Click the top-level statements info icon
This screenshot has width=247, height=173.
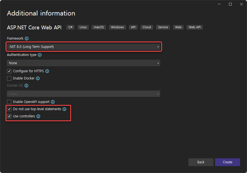pos(64,109)
